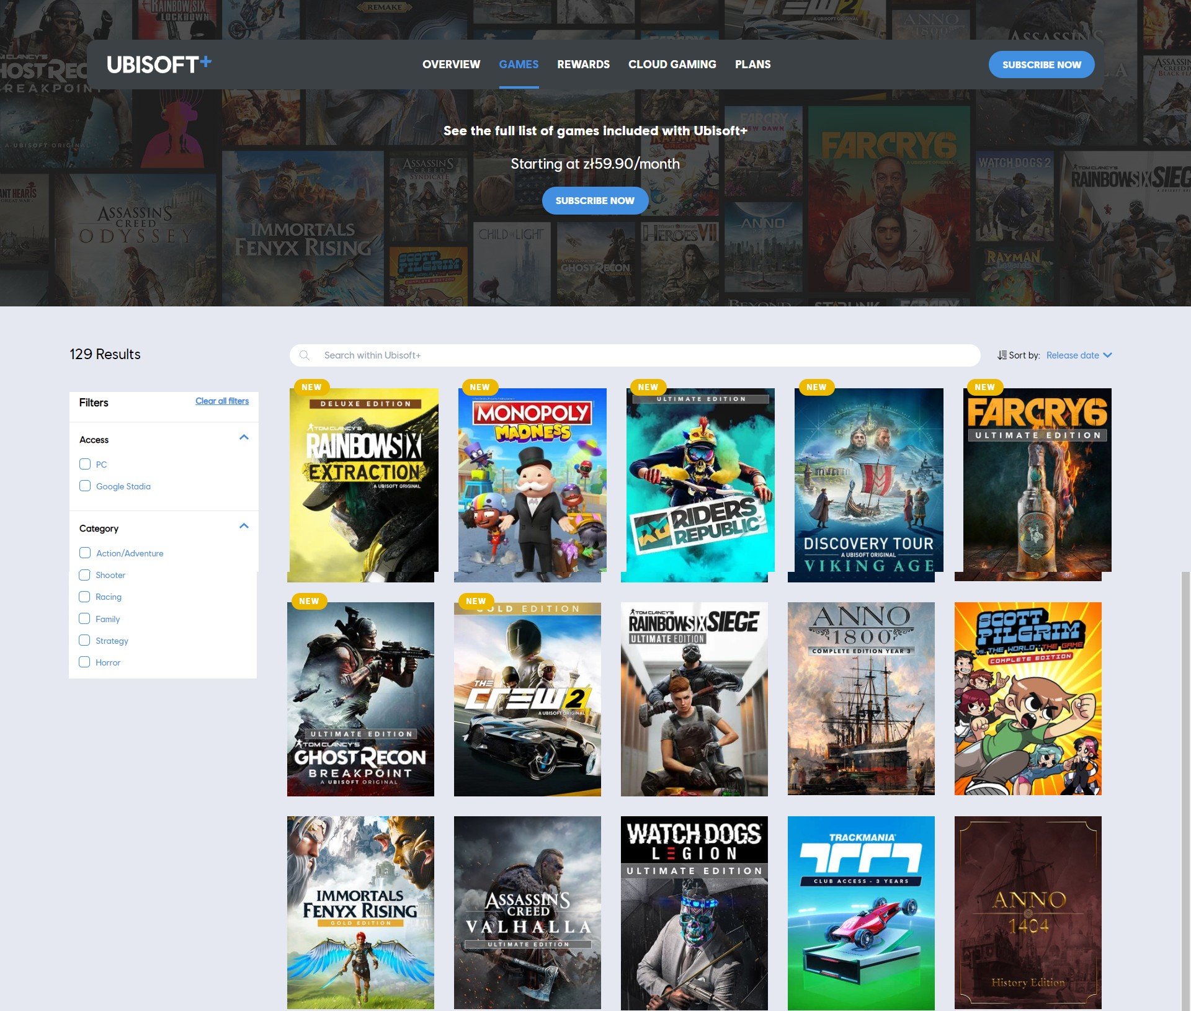1191x1011 pixels.
Task: Open Scott Pilgrim Complete Edition cover
Action: [1028, 698]
